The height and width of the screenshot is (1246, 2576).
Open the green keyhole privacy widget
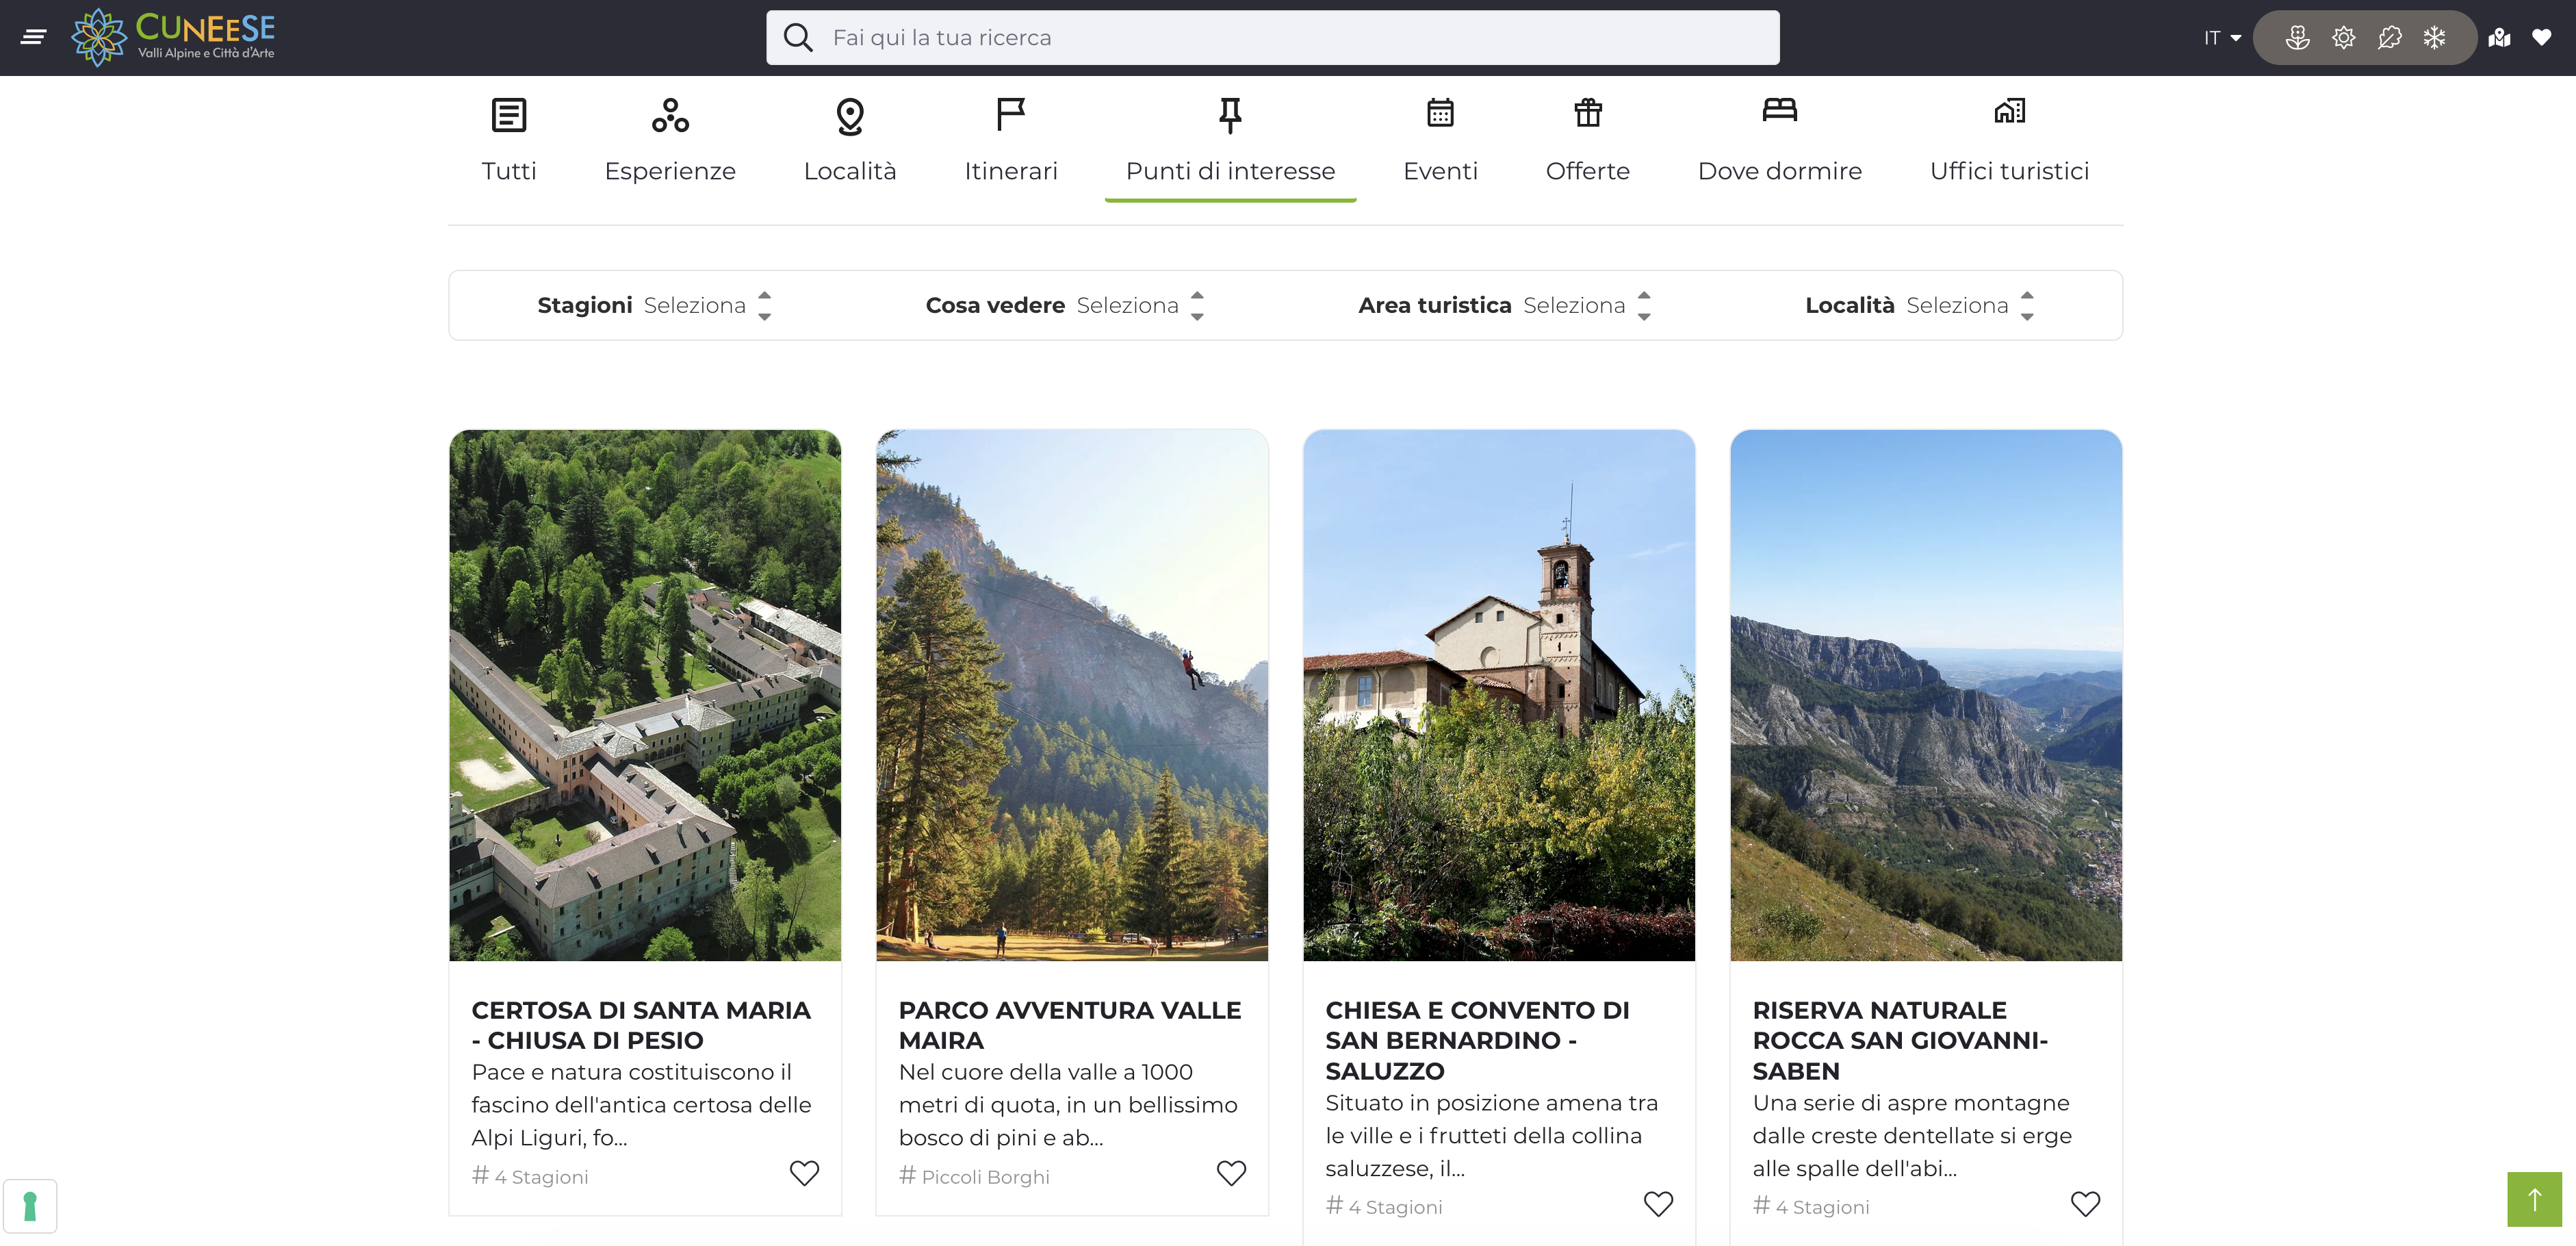pyautogui.click(x=30, y=1206)
